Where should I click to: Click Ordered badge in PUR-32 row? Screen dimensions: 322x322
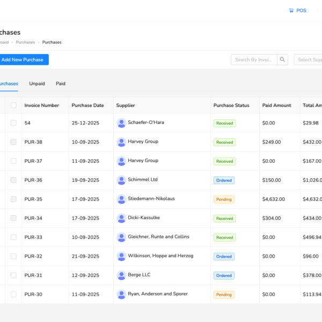(224, 257)
